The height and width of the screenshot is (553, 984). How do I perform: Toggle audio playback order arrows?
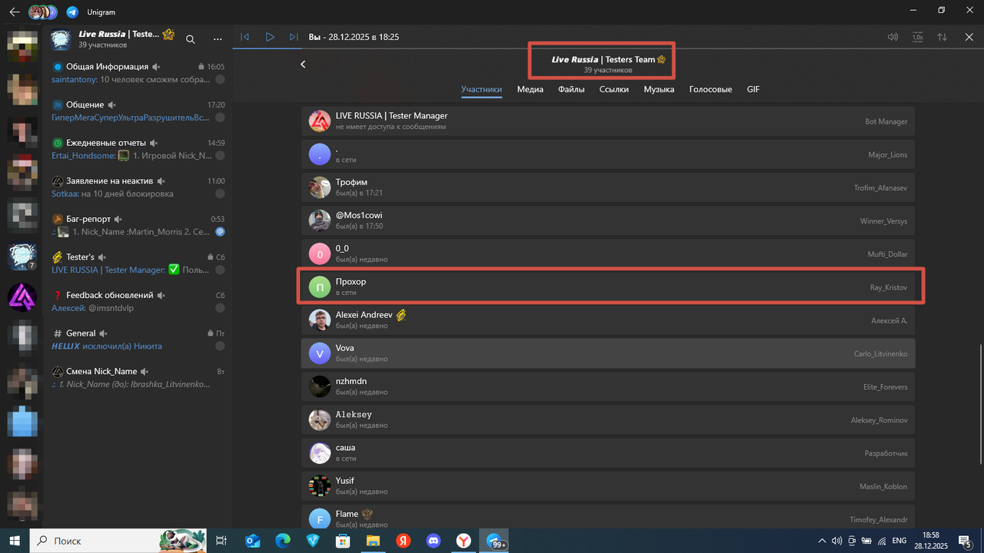pos(942,37)
